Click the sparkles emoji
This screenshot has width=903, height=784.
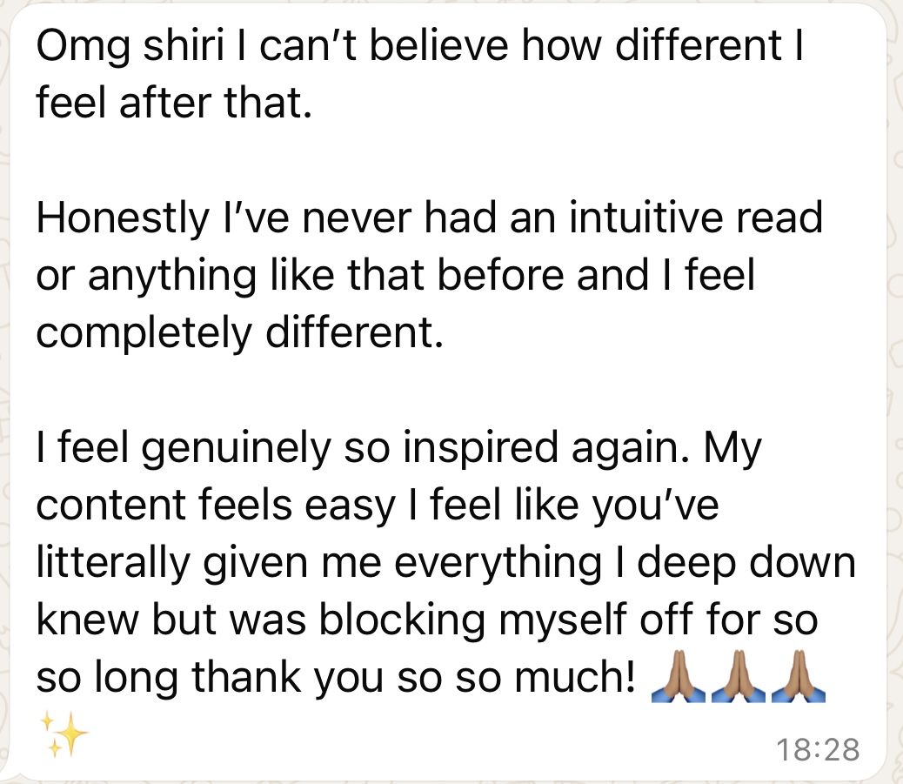tap(64, 734)
